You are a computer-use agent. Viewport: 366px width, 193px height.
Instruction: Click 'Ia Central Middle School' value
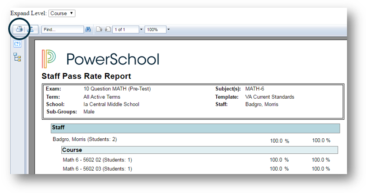[x=111, y=104]
